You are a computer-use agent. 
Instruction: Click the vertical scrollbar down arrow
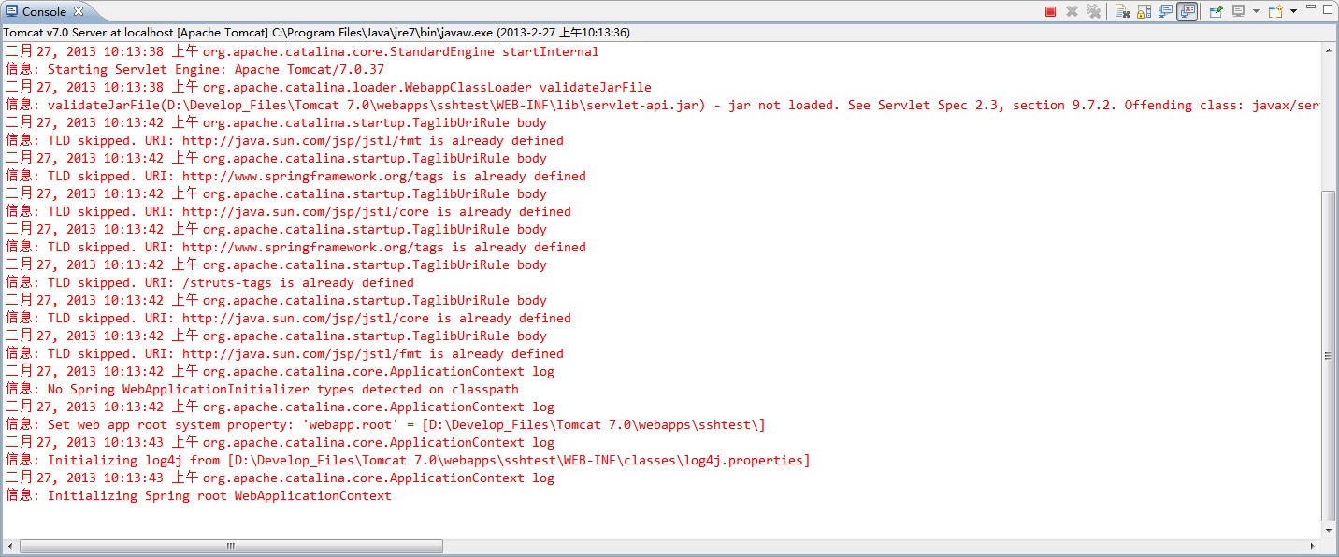click(1328, 531)
